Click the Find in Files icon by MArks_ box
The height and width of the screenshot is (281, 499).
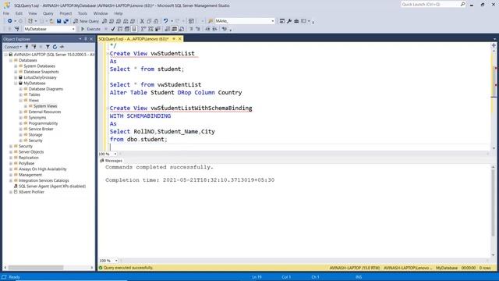pyautogui.click(x=211, y=21)
